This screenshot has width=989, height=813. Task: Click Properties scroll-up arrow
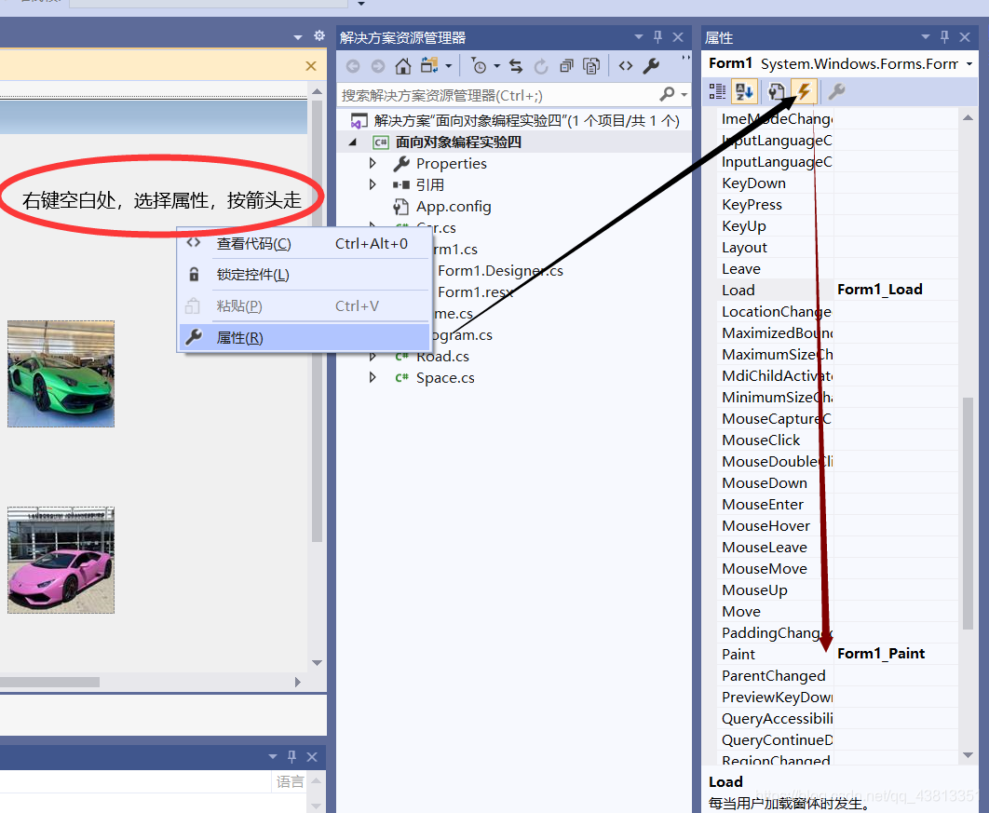point(968,118)
